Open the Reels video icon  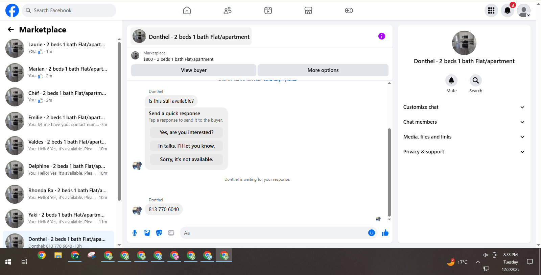point(268,10)
